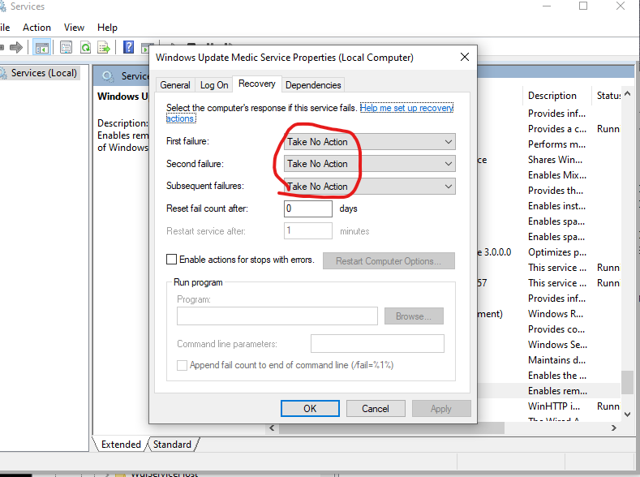
Task: Click the vertical scrollbar thumb in services list
Action: coord(628,382)
